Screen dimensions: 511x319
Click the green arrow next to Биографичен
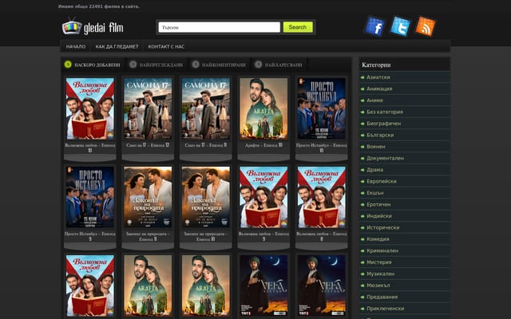362,124
